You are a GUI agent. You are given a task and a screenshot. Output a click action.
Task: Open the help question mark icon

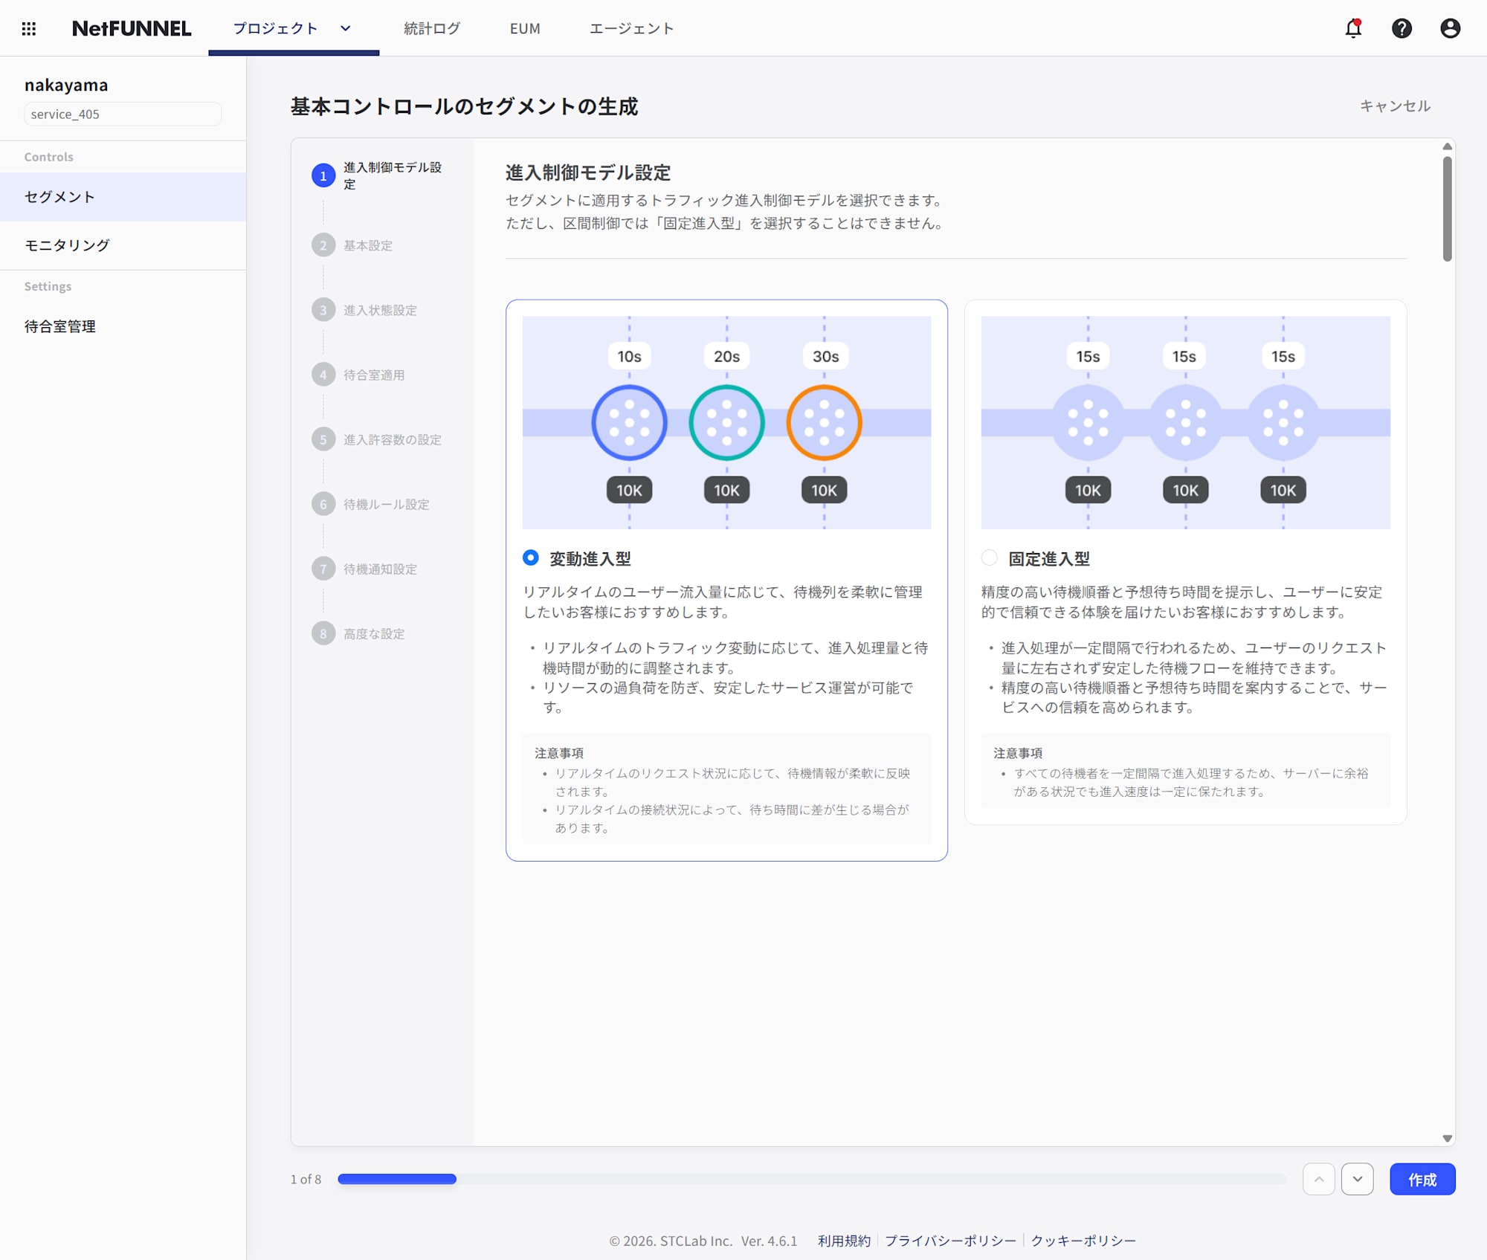pyautogui.click(x=1401, y=28)
